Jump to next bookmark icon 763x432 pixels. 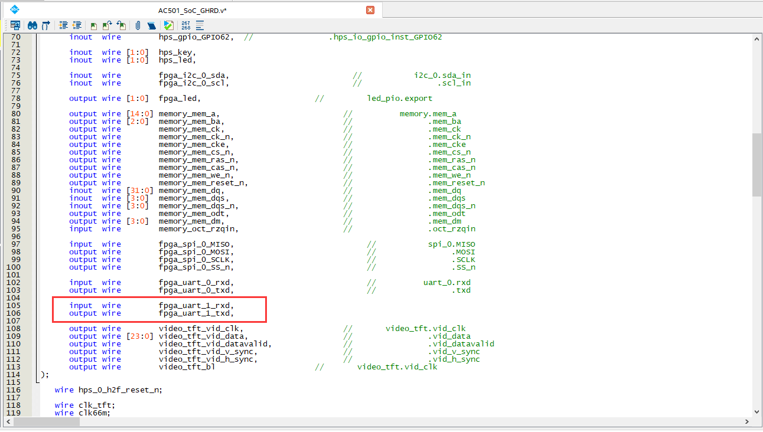107,25
